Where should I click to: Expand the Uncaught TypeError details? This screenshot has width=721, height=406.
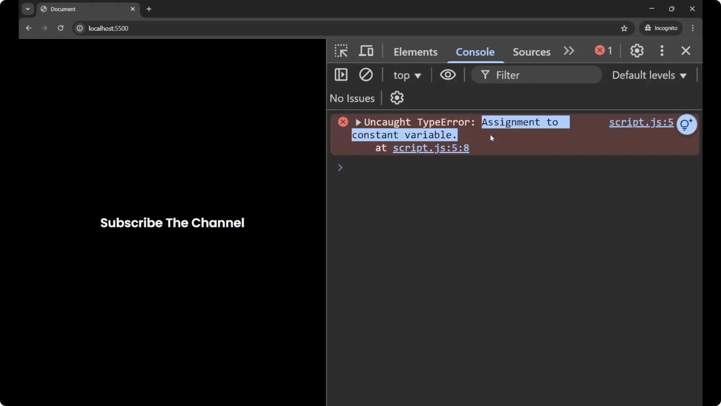pos(358,122)
